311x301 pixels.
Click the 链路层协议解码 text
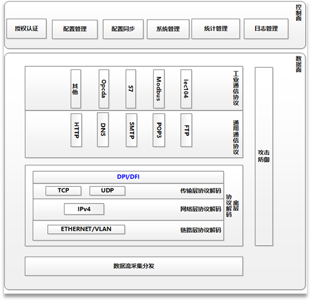coord(200,230)
